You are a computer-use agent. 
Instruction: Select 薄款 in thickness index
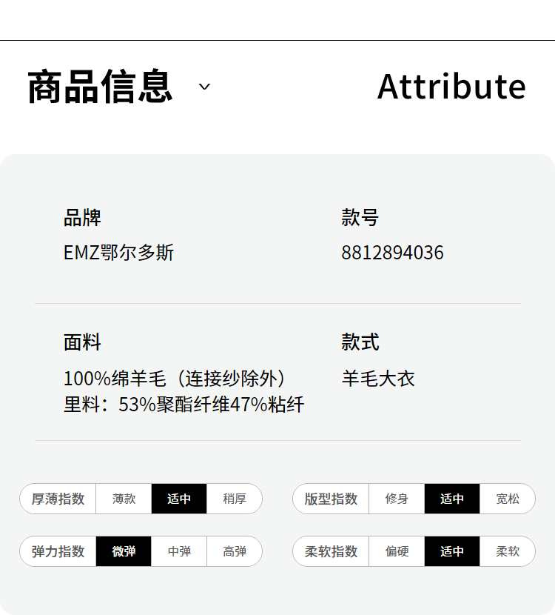[x=124, y=499]
